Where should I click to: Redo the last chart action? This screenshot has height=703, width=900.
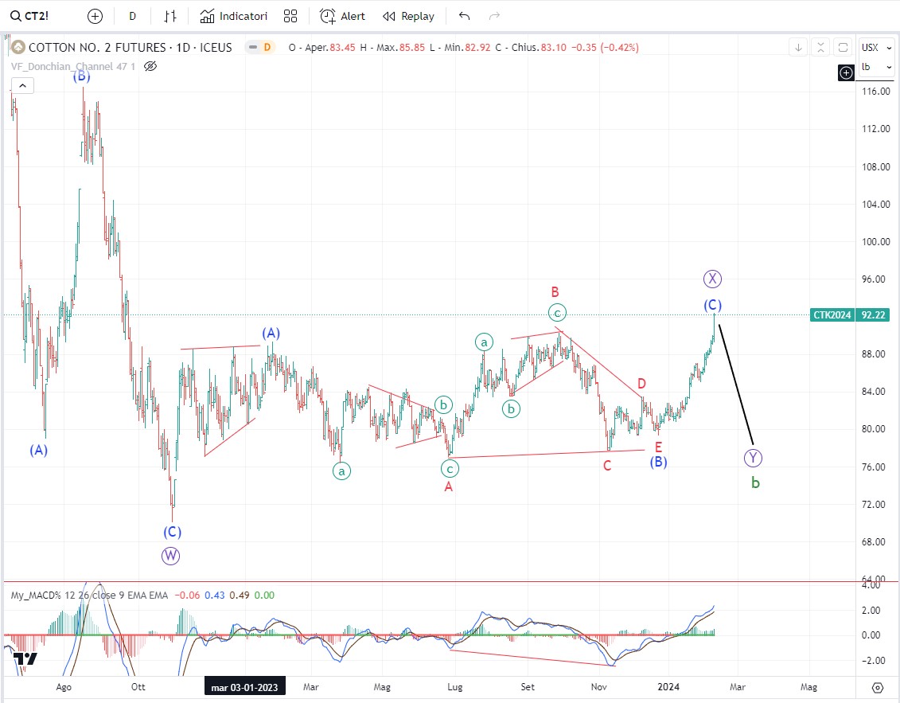pos(494,16)
